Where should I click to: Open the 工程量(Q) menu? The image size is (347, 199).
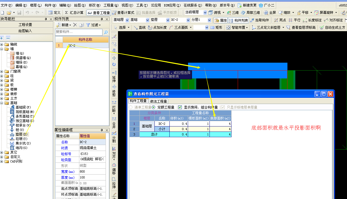coord(111,5)
